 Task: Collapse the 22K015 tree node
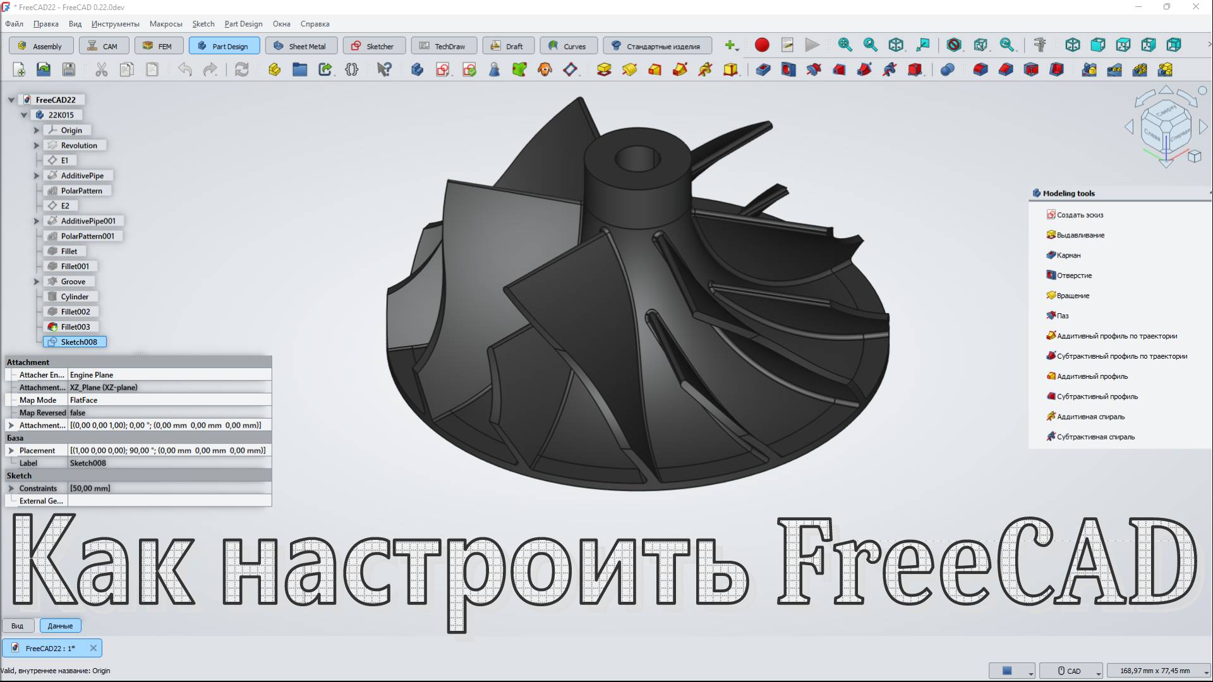[24, 115]
